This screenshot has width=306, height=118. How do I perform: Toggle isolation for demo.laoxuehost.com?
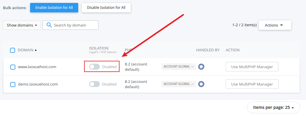tap(94, 84)
